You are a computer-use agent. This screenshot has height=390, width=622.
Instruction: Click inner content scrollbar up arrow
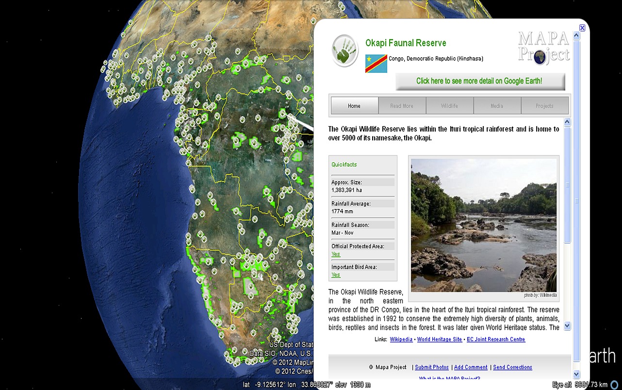click(568, 122)
